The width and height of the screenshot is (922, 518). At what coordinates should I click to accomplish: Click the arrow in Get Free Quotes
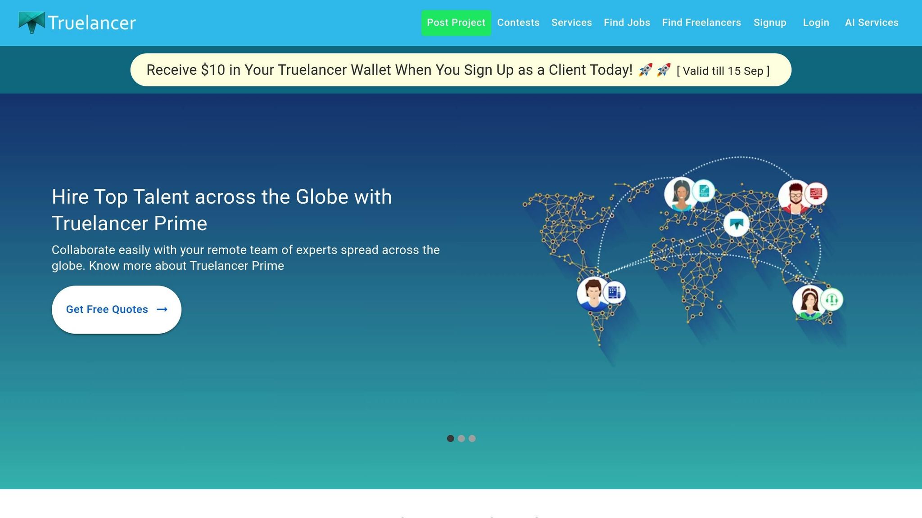click(162, 309)
